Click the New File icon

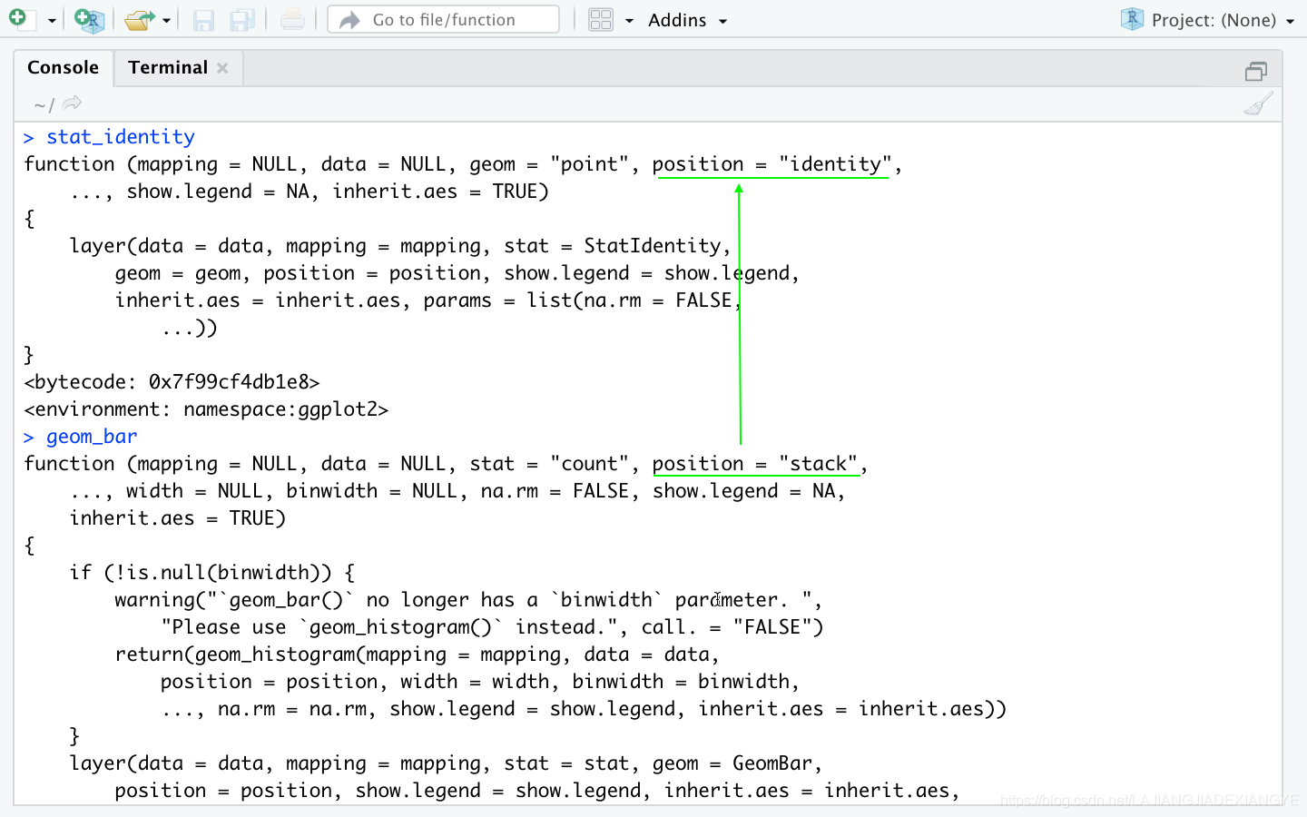20,19
